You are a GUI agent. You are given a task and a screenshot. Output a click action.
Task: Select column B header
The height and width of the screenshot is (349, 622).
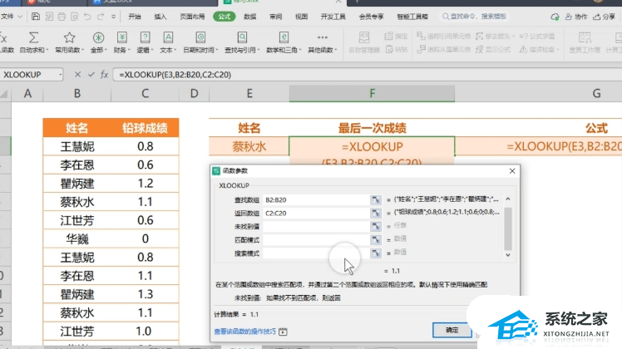point(77,94)
